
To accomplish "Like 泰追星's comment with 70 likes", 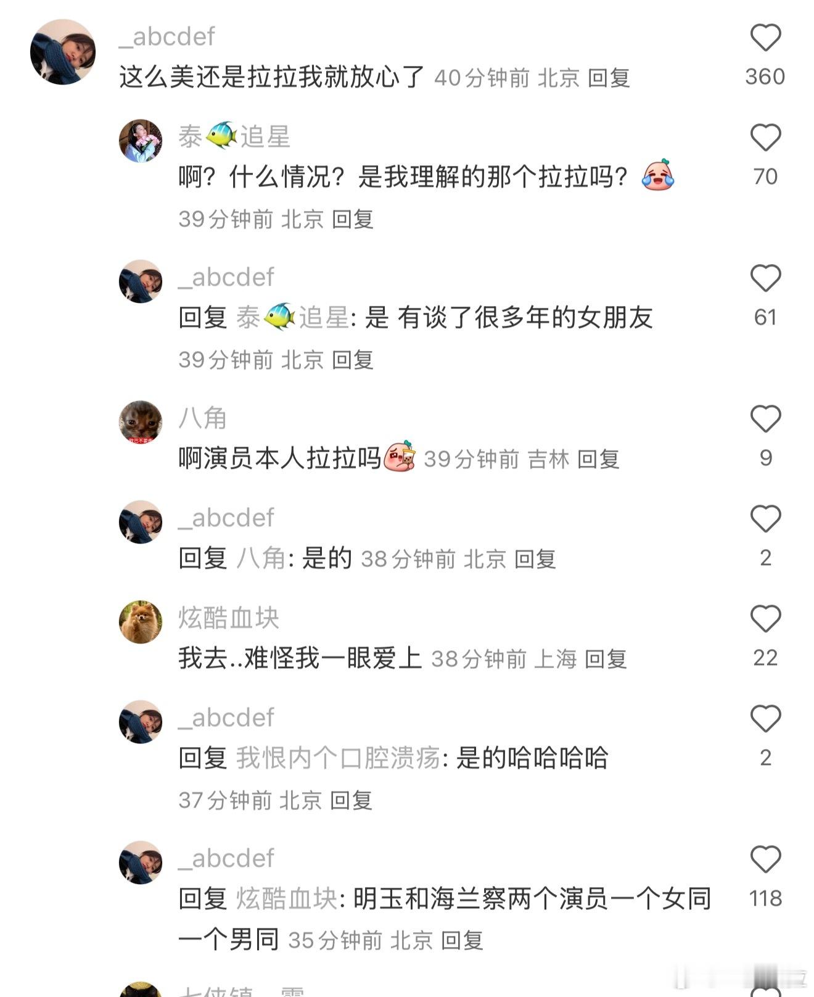I will (x=765, y=138).
